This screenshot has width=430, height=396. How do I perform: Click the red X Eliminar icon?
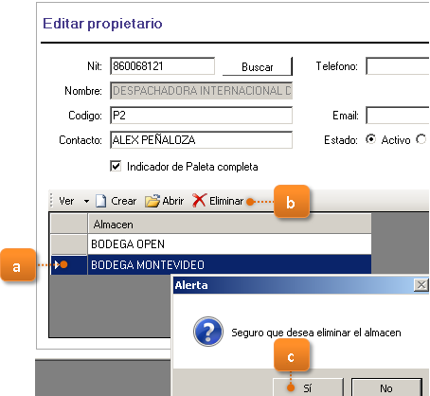(x=199, y=200)
